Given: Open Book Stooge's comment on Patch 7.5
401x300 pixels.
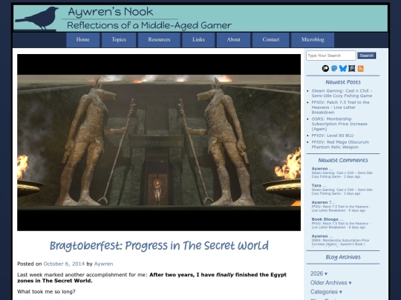Looking at the screenshot, I should pyautogui.click(x=341, y=223).
